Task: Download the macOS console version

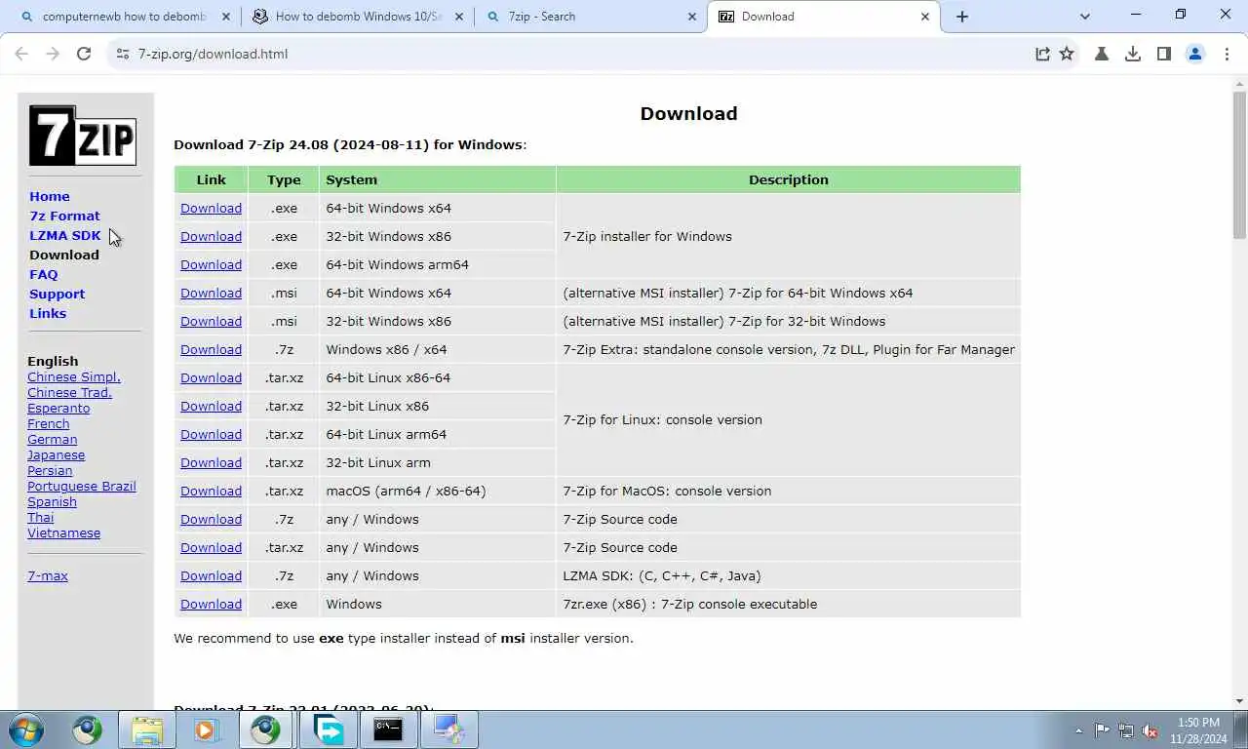Action: 211,491
